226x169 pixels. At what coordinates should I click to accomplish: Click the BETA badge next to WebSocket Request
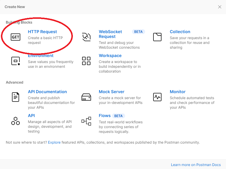(x=138, y=32)
